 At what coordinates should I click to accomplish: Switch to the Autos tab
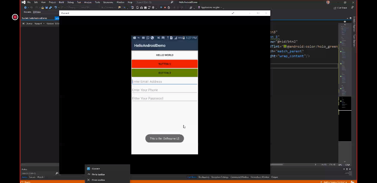(x=24, y=177)
